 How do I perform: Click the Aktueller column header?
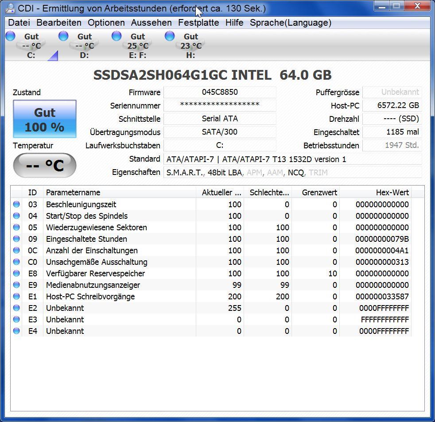point(220,193)
